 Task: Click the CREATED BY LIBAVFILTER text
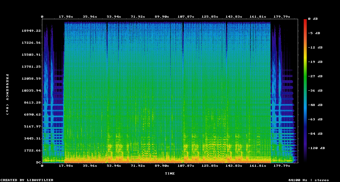coord(27,180)
